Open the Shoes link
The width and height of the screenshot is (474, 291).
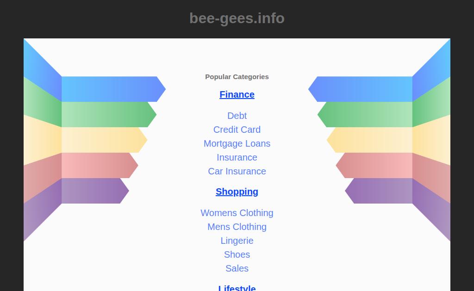click(237, 255)
